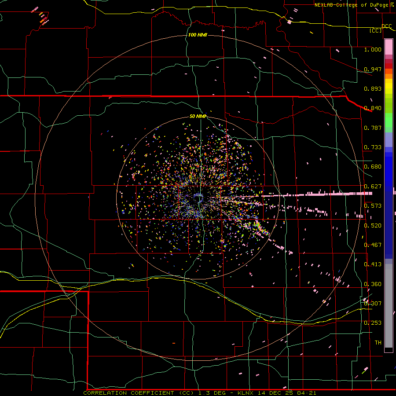Click the DCC product label
This screenshot has width=396, height=396.
coord(386,26)
